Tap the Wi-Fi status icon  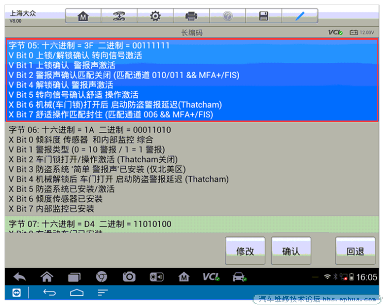pyautogui.click(x=327, y=277)
